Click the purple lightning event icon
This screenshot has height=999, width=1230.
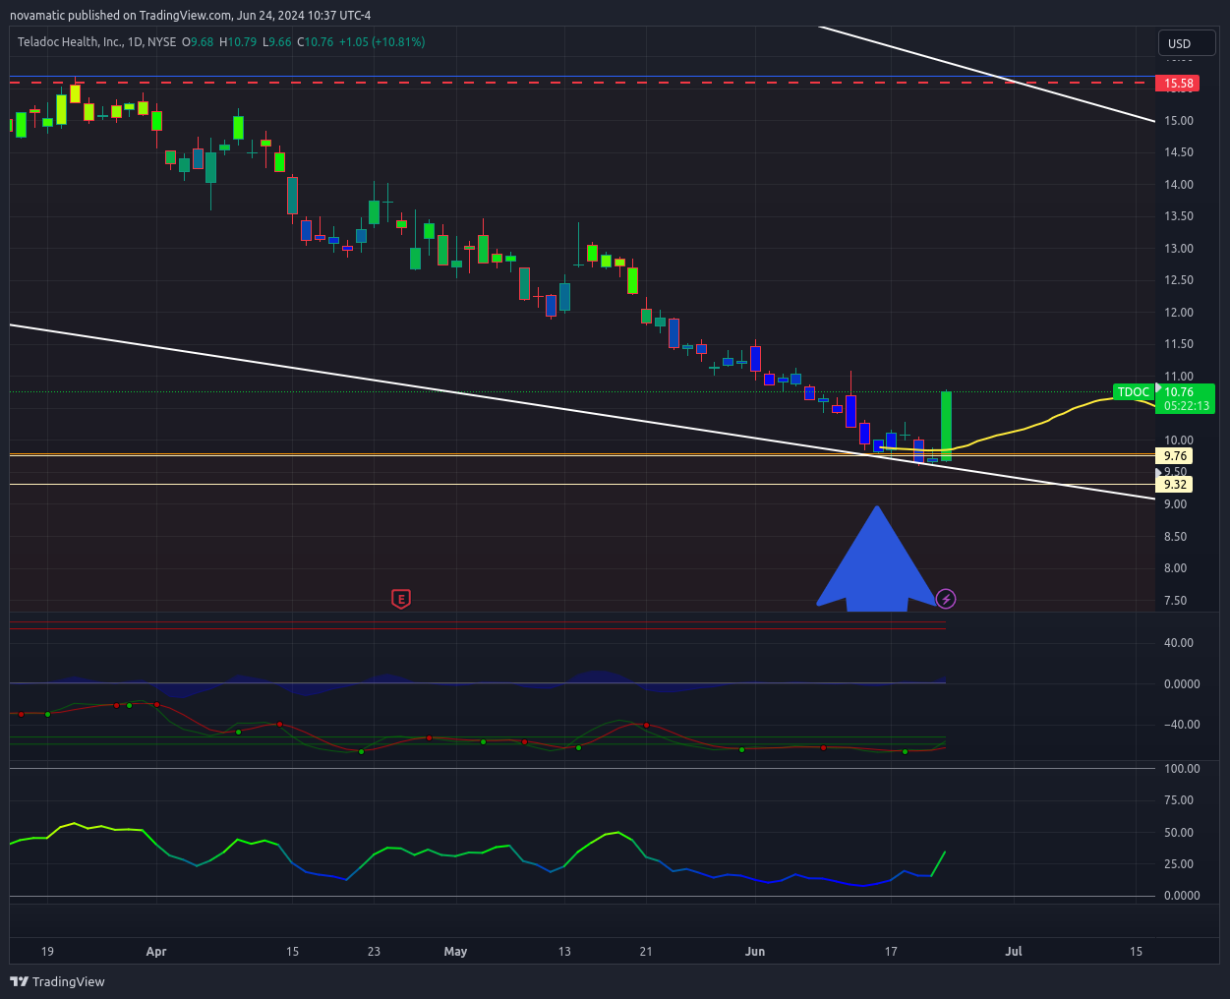[x=946, y=598]
